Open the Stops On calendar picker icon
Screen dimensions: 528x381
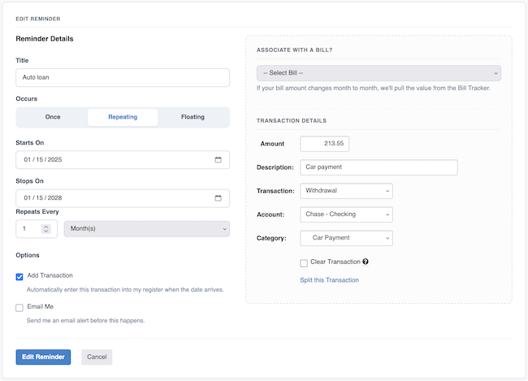tap(219, 198)
